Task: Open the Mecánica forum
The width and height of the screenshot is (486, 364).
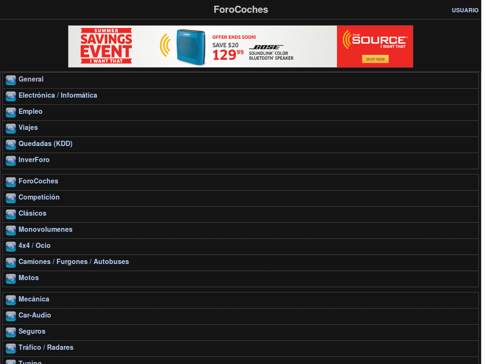Action: (x=34, y=299)
